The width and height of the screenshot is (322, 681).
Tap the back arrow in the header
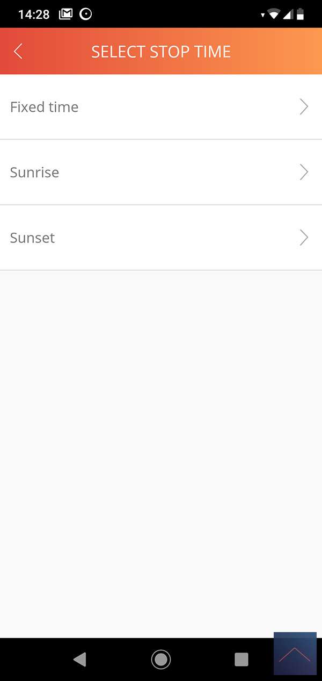point(18,51)
